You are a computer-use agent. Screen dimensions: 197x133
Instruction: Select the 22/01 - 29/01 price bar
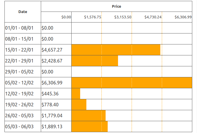click(95, 61)
